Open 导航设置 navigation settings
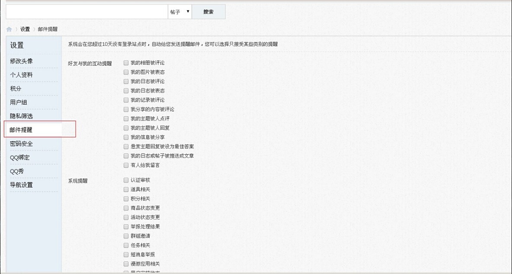Viewport: 512px width, 274px height. pos(22,185)
